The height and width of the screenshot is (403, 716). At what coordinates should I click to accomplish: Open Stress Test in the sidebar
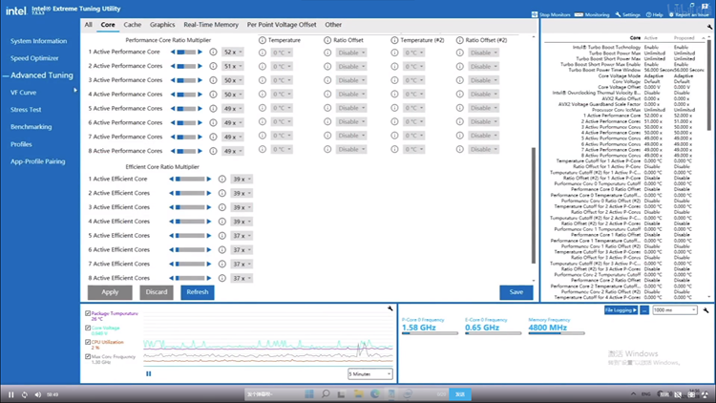26,110
